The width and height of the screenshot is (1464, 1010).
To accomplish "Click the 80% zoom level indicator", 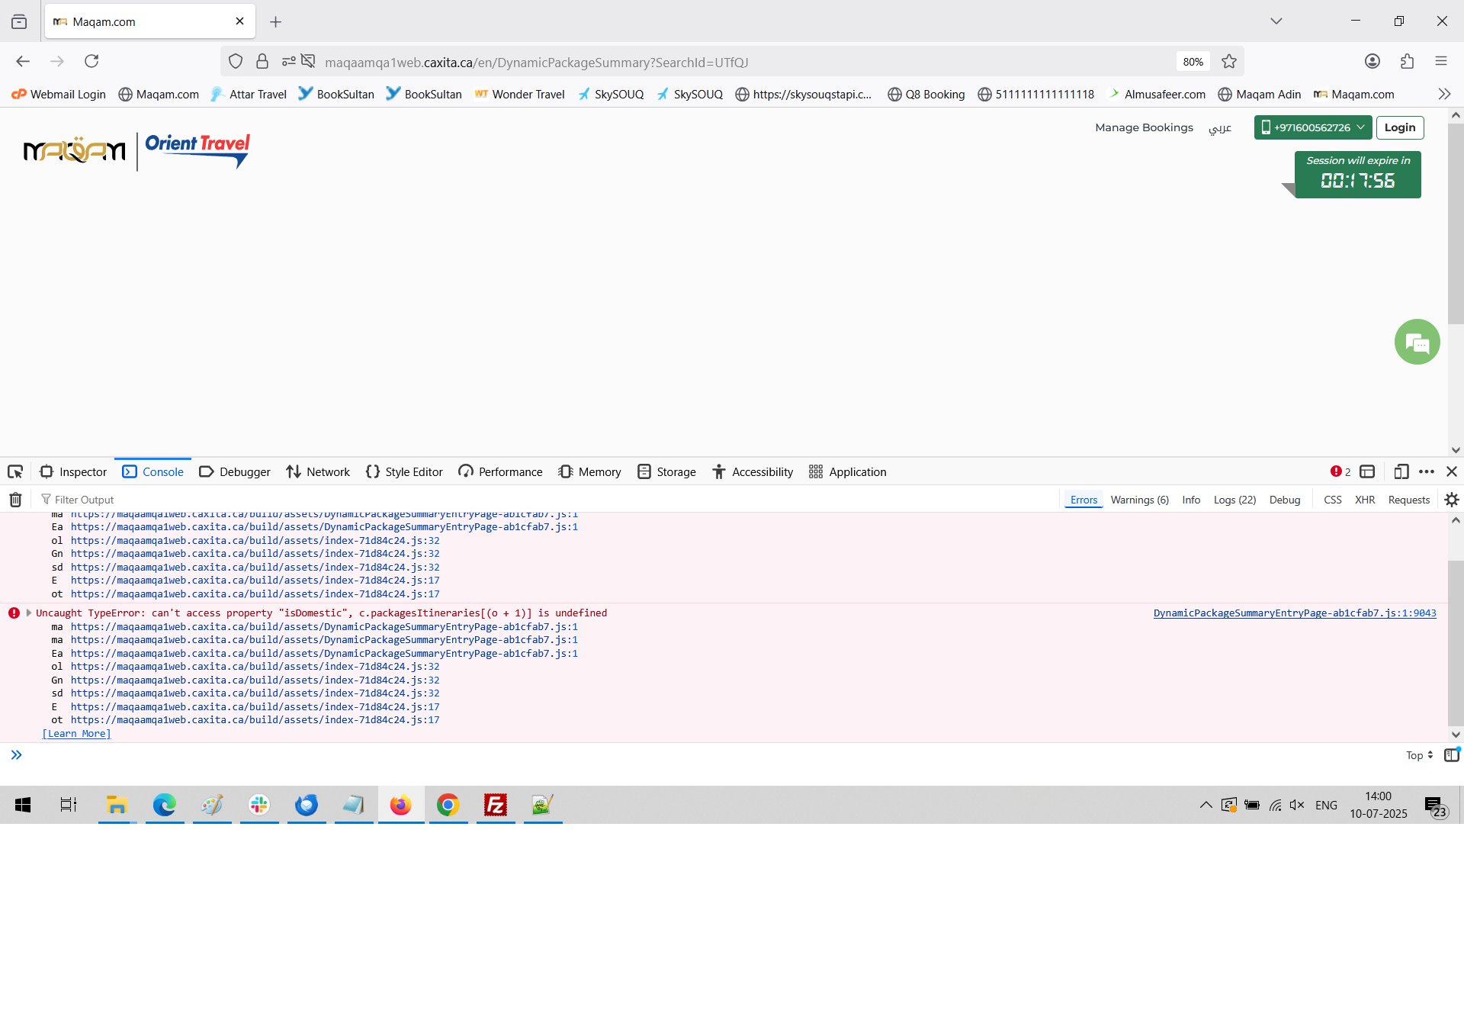I will (1193, 62).
